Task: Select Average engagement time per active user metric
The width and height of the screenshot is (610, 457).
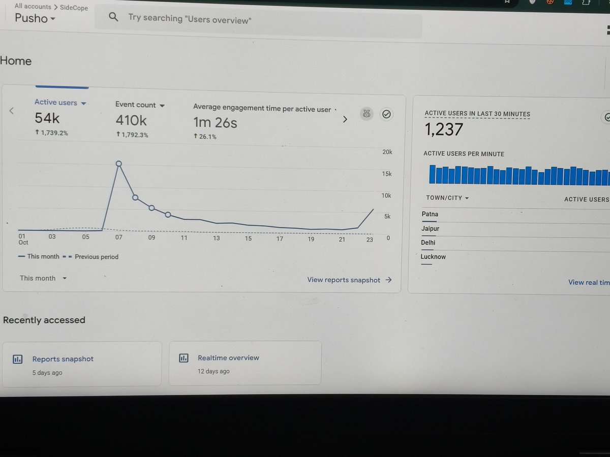Action: click(x=262, y=109)
